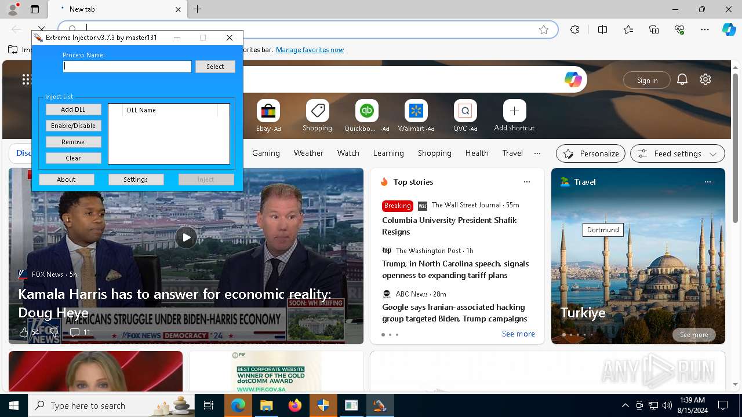
Task: Open Extensions puzzle icon
Action: pos(574,30)
